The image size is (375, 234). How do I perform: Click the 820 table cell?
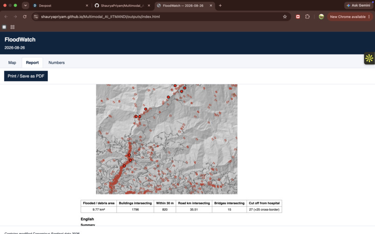[x=165, y=210]
